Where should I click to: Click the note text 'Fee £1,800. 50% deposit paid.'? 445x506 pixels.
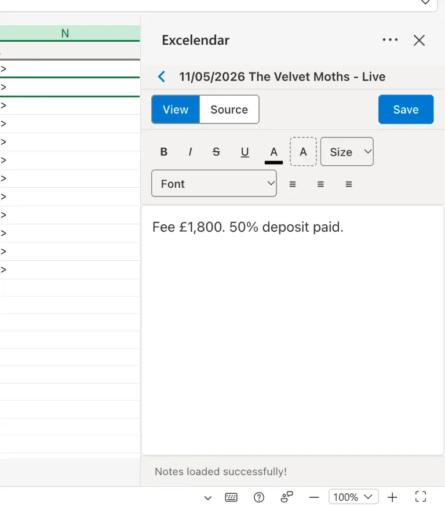tap(248, 227)
